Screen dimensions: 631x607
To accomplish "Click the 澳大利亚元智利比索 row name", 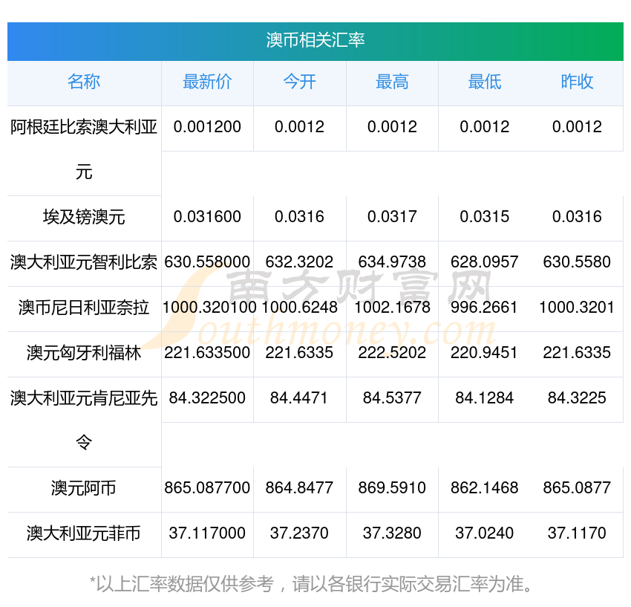I will (84, 262).
